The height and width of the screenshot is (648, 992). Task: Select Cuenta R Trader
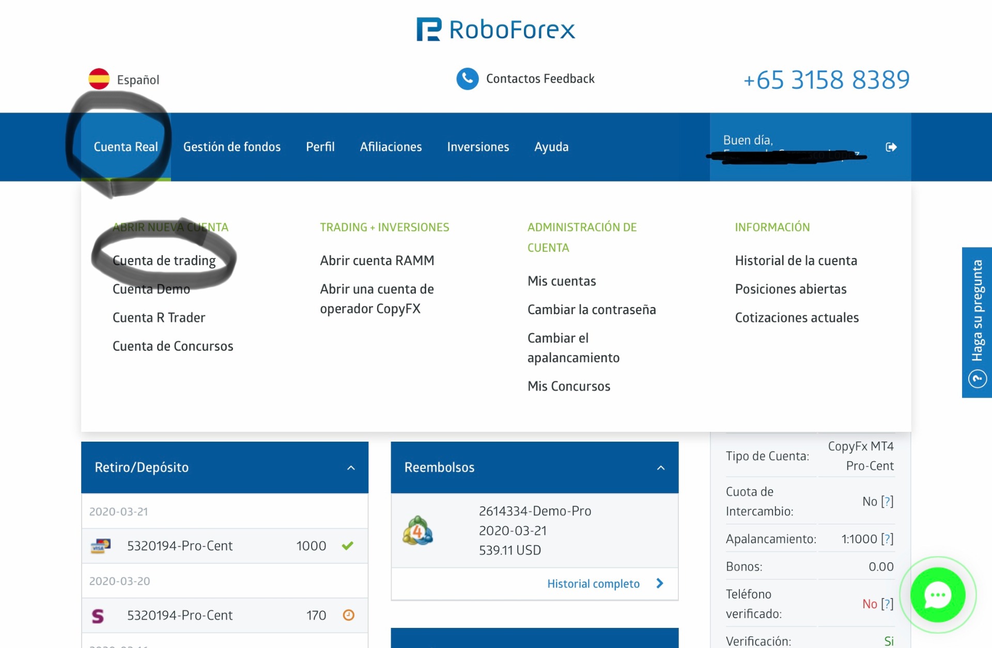point(159,317)
